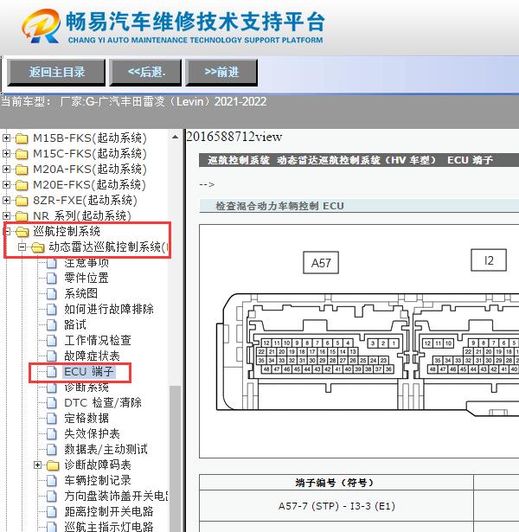Click the document icon beside 路试

[x=52, y=325]
